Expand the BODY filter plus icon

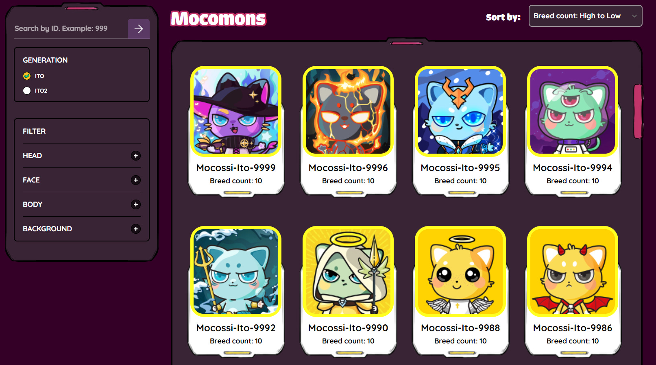tap(136, 204)
